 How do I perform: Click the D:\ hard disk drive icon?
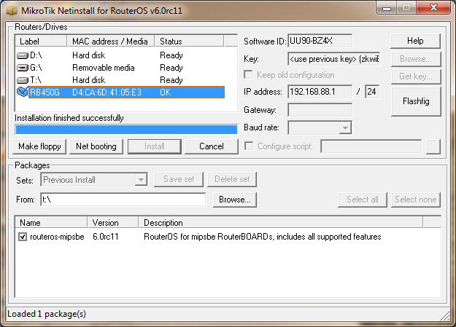(x=23, y=55)
